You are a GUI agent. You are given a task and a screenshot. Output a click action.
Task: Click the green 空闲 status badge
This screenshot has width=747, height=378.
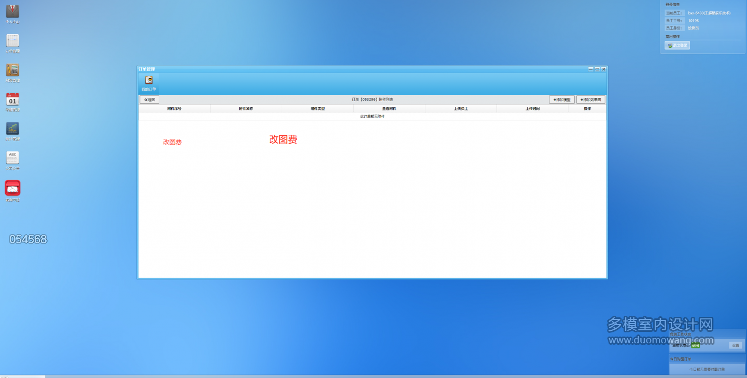pos(696,345)
